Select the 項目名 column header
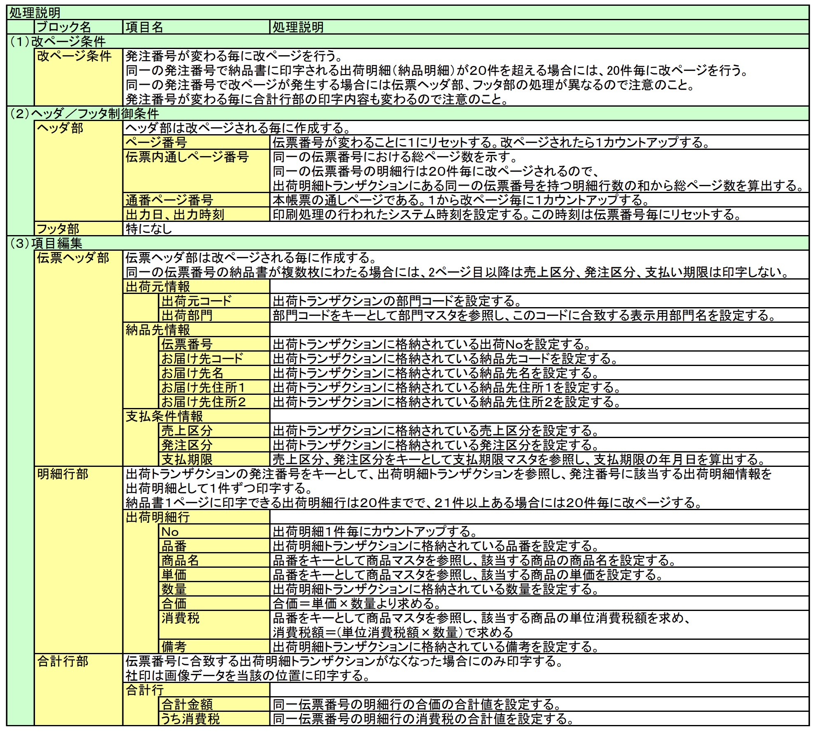Viewport: 817px width, 732px height. click(x=196, y=27)
